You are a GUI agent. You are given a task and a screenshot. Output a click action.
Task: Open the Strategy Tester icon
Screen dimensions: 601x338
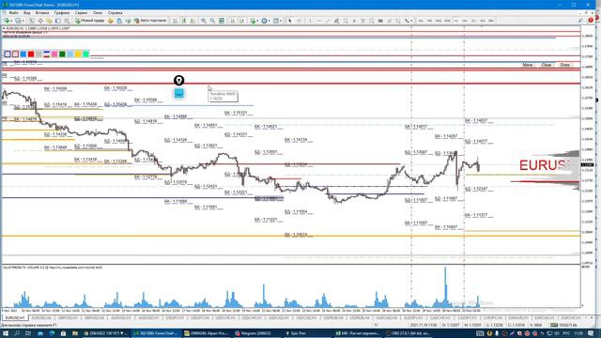pyautogui.click(x=67, y=21)
